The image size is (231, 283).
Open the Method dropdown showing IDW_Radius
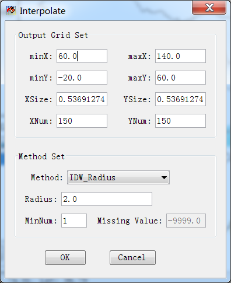pyautogui.click(x=118, y=177)
